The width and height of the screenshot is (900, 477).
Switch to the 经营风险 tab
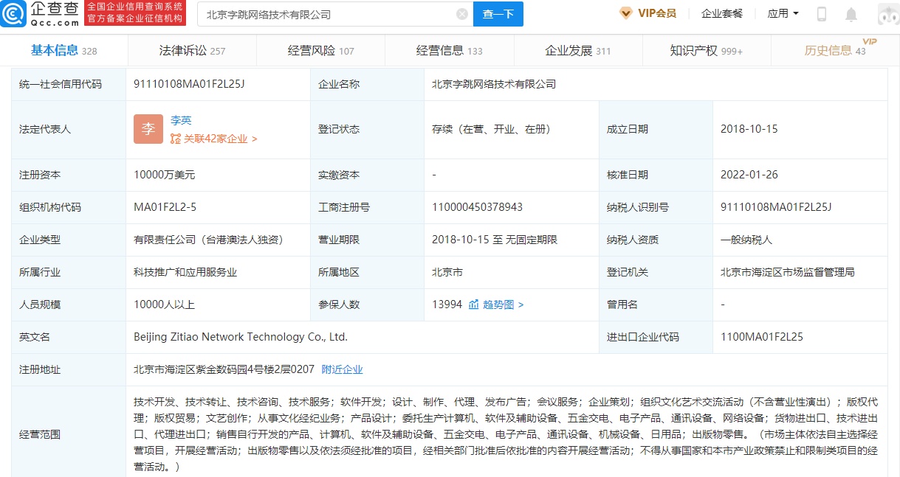pyautogui.click(x=320, y=50)
